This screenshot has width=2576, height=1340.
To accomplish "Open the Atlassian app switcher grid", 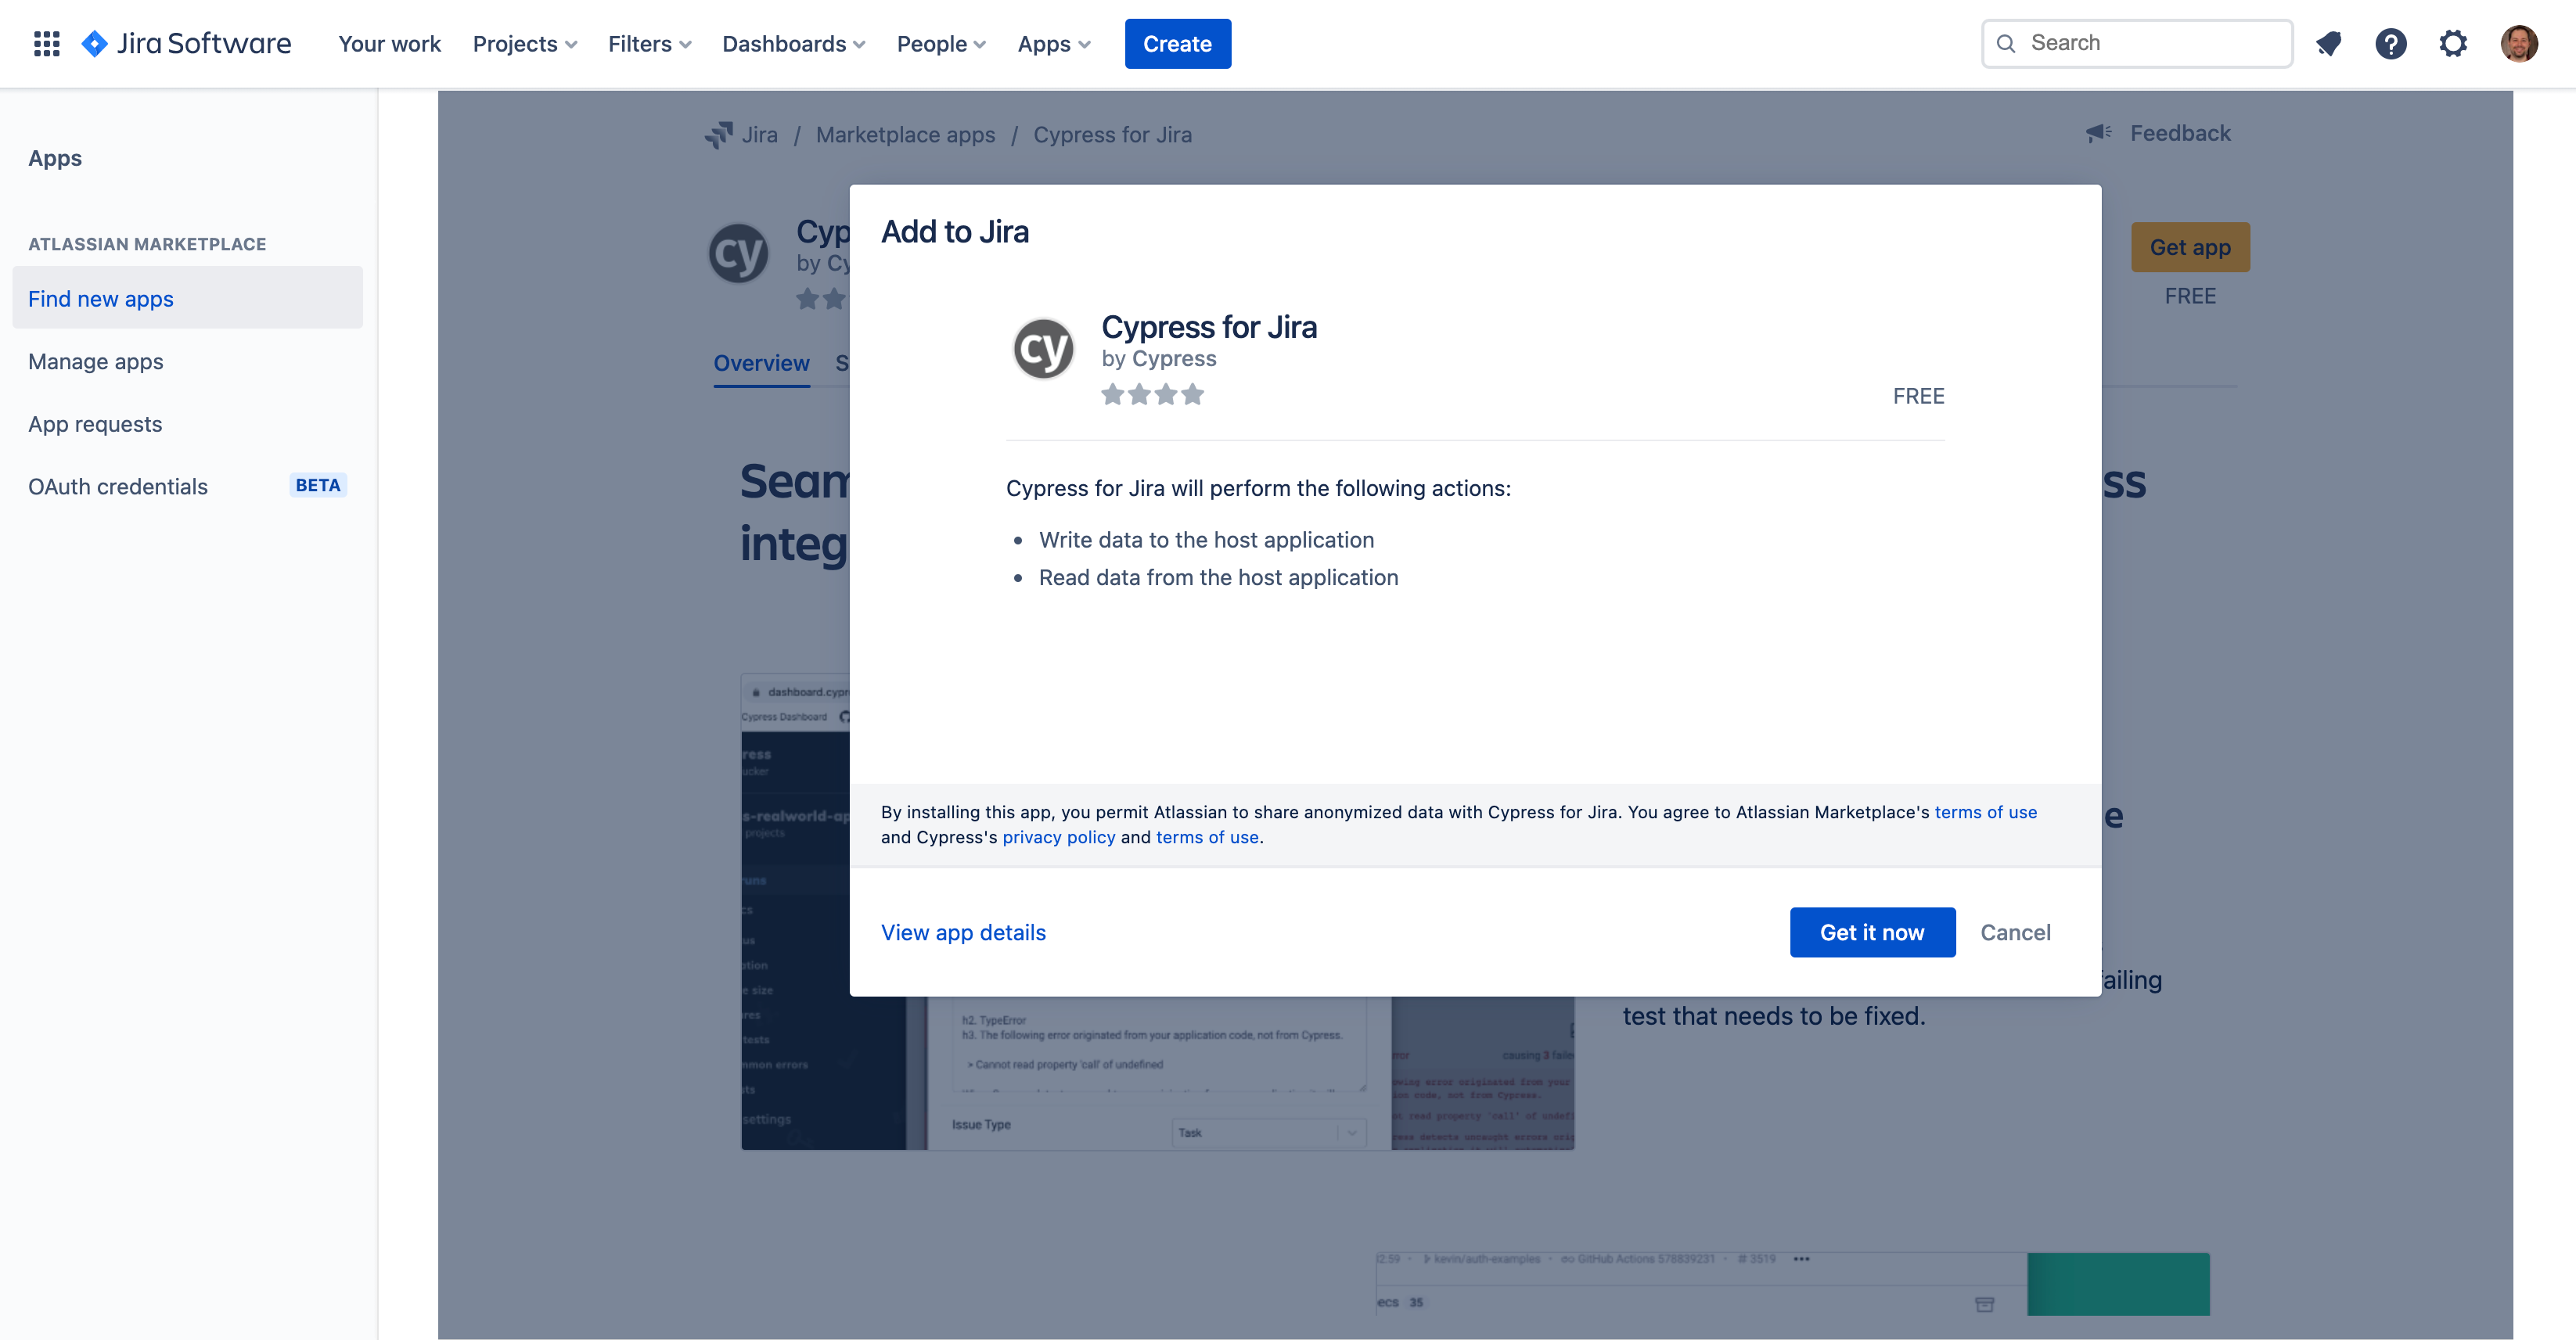I will [x=46, y=43].
